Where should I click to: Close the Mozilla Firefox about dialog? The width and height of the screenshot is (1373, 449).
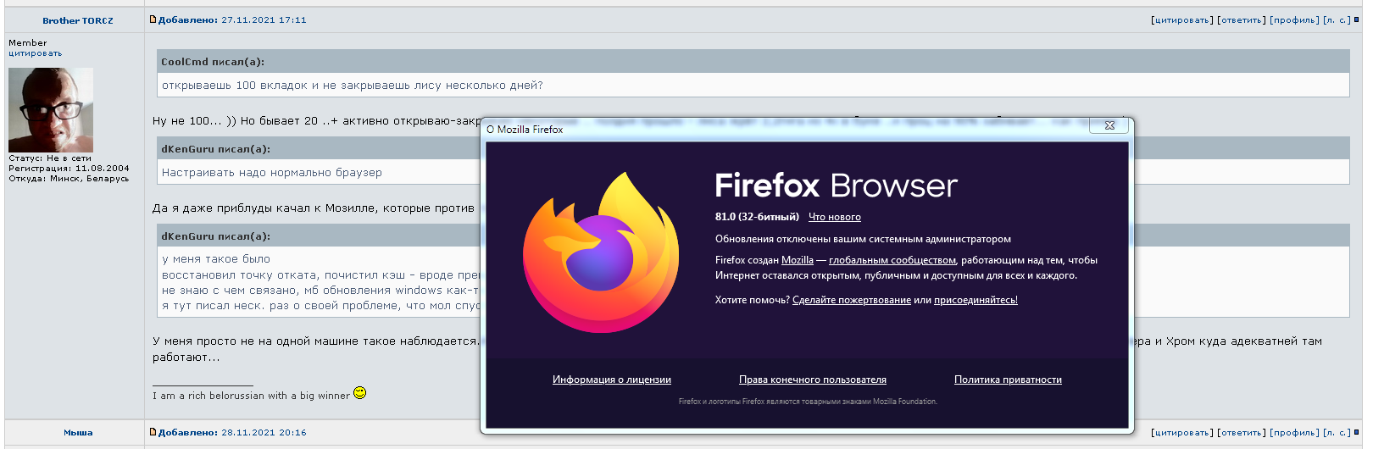[1109, 125]
